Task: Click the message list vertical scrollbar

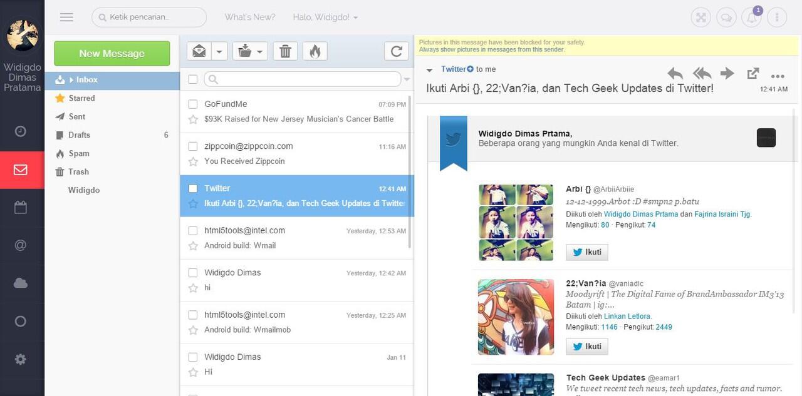Action: 410,172
